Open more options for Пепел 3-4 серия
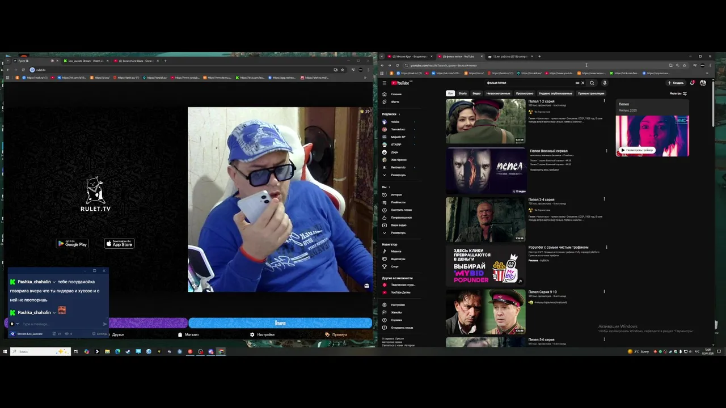This screenshot has width=726, height=408. pos(604,199)
